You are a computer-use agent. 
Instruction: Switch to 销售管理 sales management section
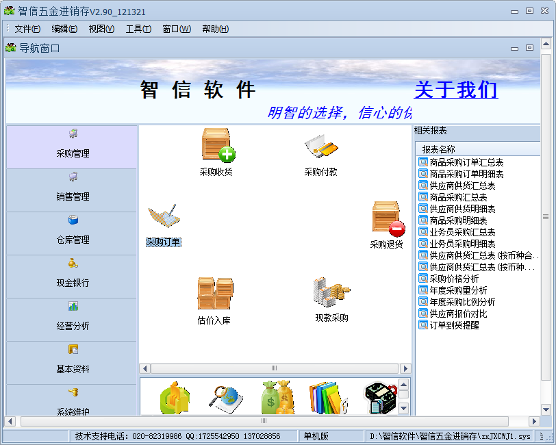point(73,189)
